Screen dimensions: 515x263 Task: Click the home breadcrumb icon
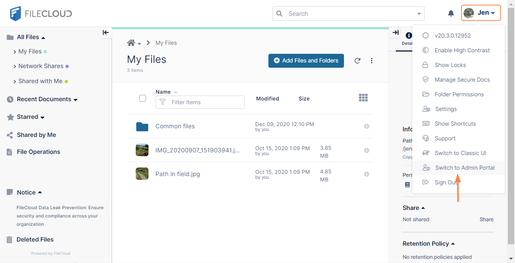click(131, 43)
